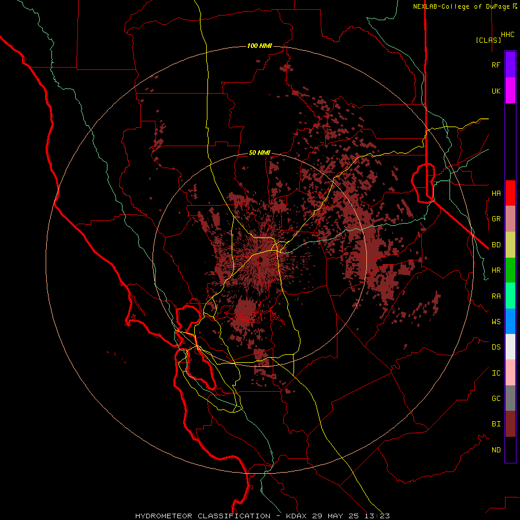Click the "BD" legend label

point(496,245)
